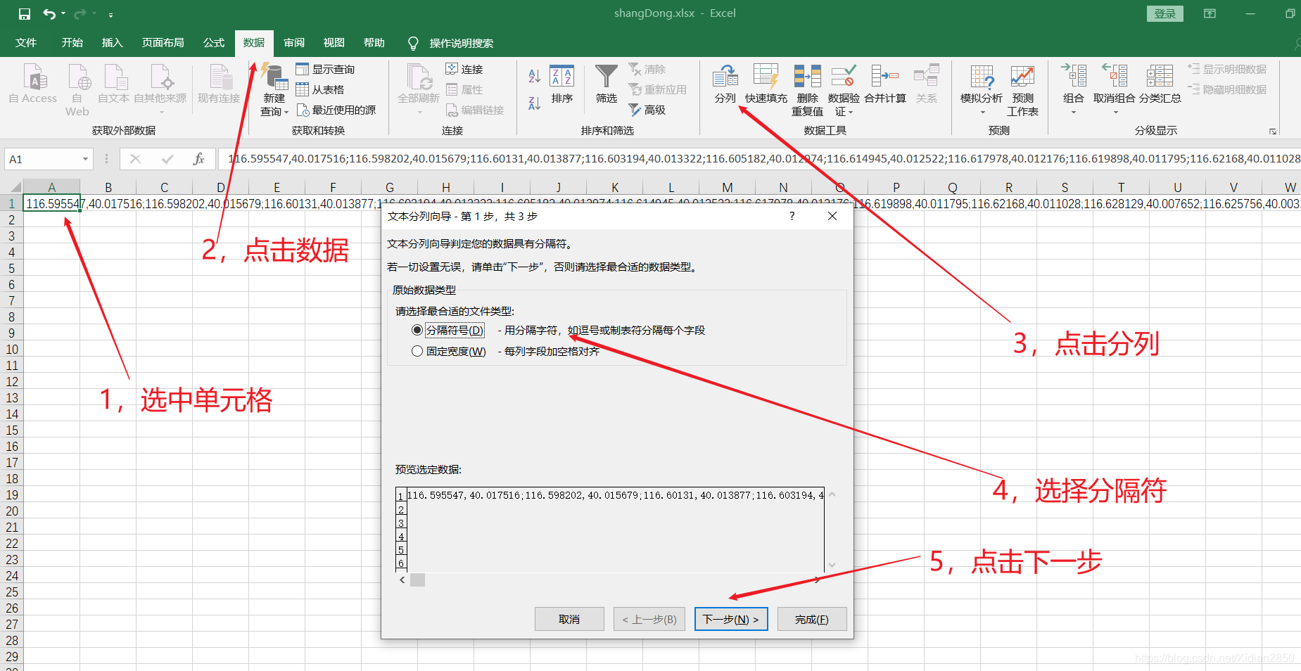This screenshot has width=1301, height=671.
Task: Click the Save icon in quick access toolbar
Action: click(25, 14)
